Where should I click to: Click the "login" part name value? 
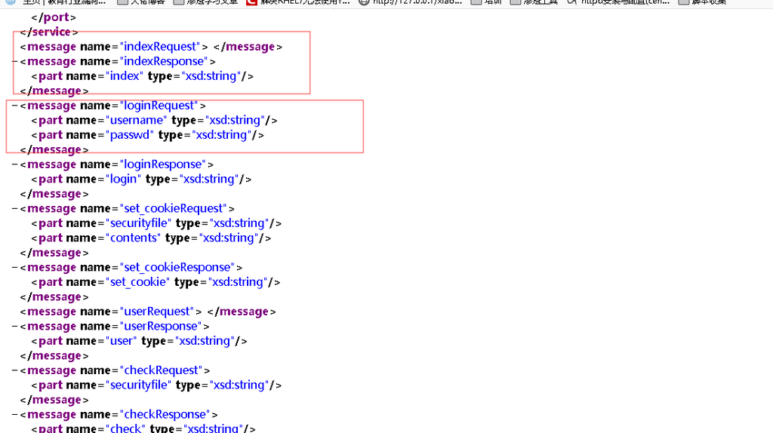[x=123, y=180]
